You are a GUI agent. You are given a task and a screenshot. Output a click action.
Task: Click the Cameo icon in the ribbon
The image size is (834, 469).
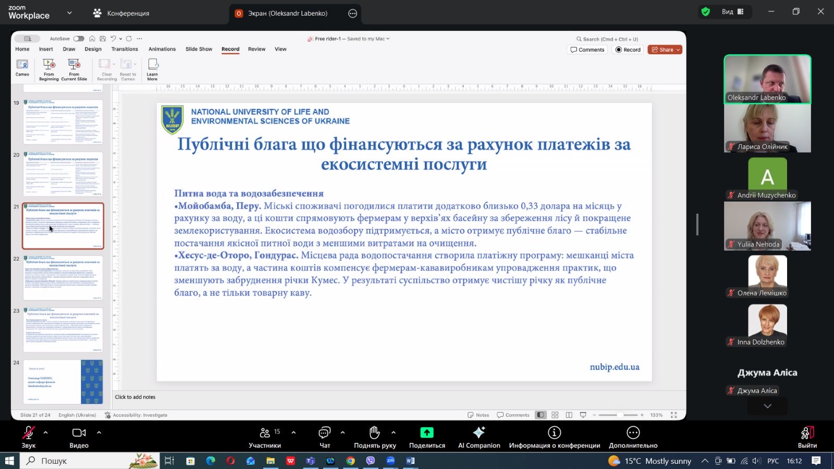[22, 65]
